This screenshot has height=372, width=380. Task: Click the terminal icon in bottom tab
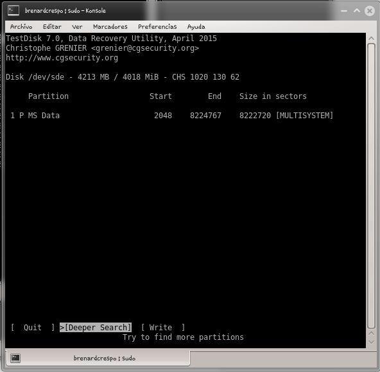[x=15, y=358]
